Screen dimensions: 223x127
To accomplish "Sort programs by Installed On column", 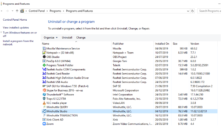I will [x=162, y=44].
